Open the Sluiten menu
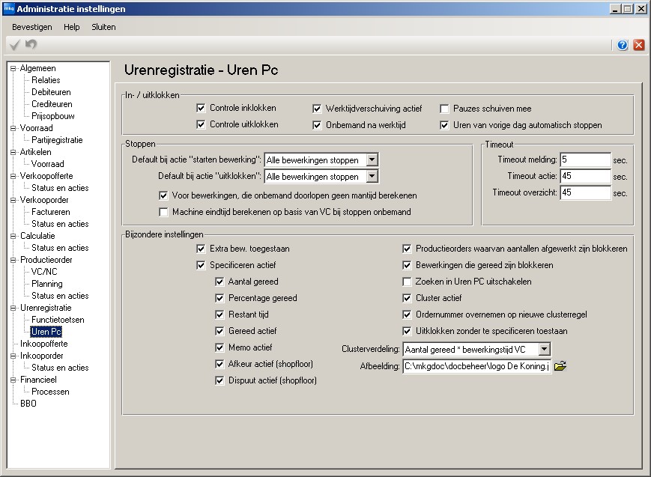The image size is (651, 477). pyautogui.click(x=103, y=27)
